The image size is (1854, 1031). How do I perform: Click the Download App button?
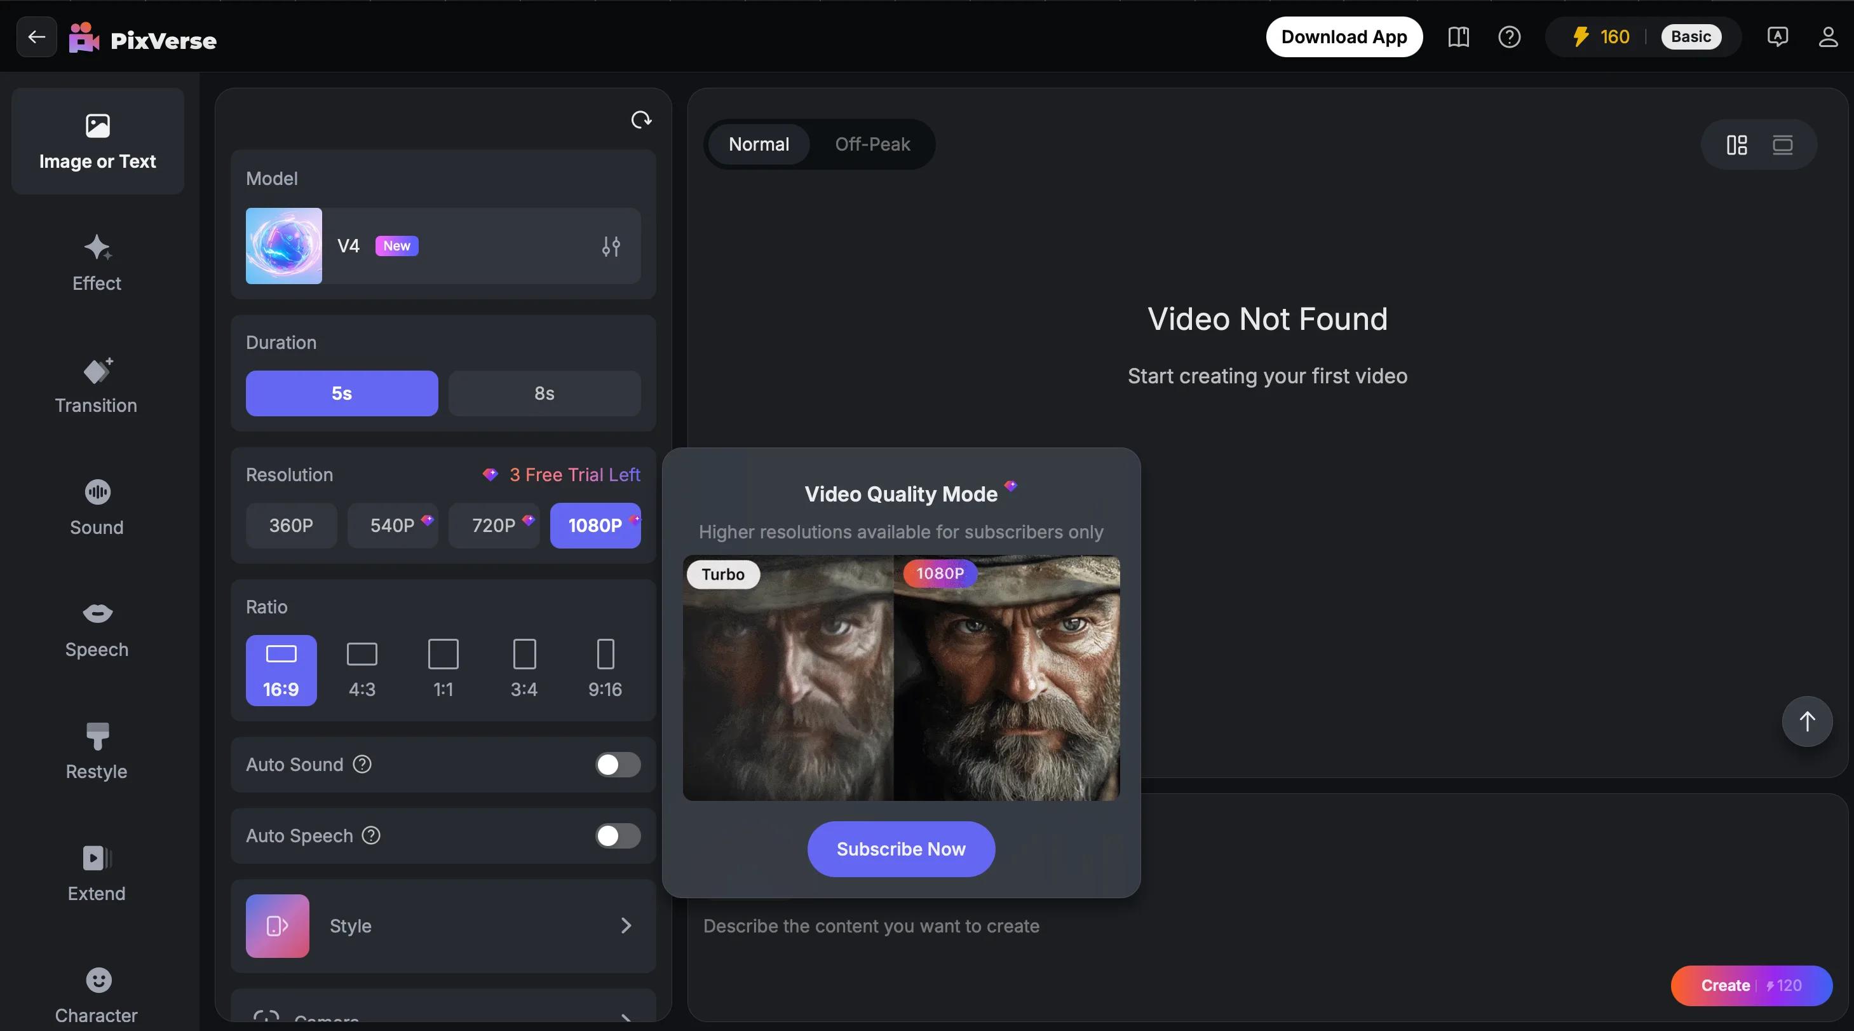click(1344, 37)
